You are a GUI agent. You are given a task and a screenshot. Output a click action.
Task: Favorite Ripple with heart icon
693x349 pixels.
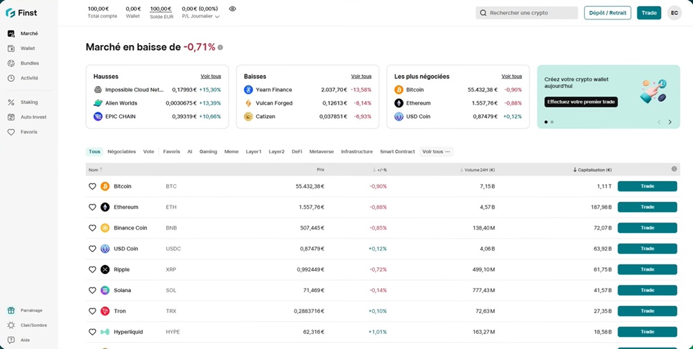point(92,269)
